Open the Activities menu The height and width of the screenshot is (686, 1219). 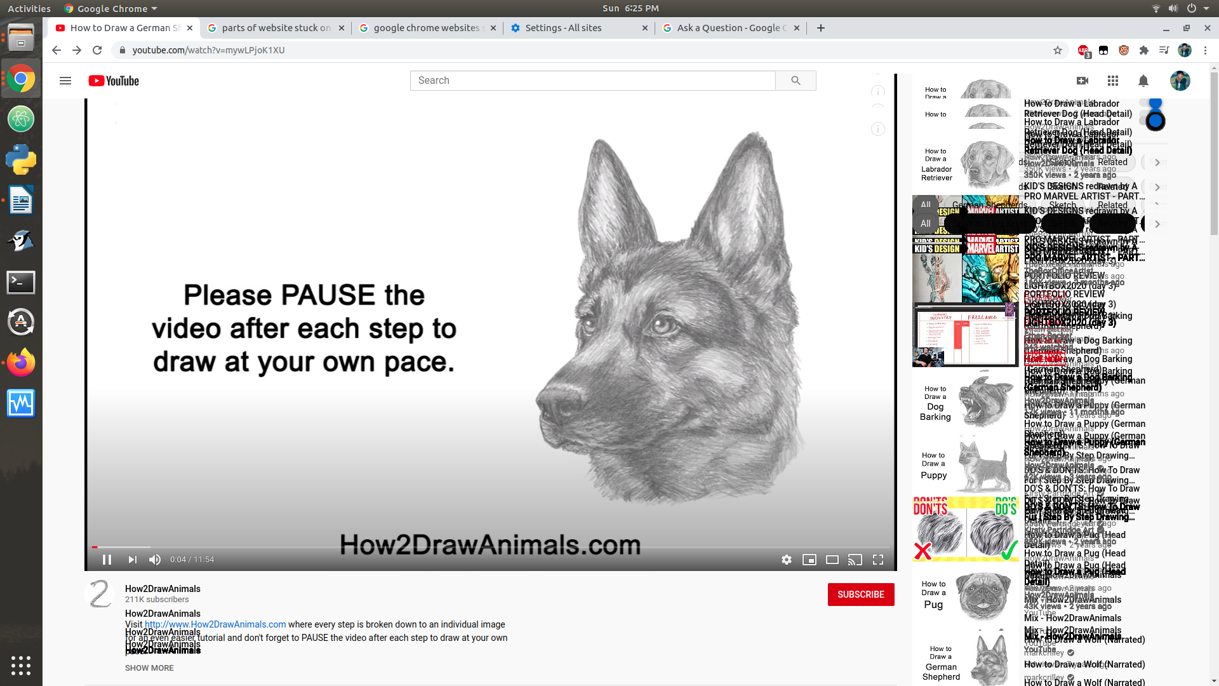coord(29,8)
